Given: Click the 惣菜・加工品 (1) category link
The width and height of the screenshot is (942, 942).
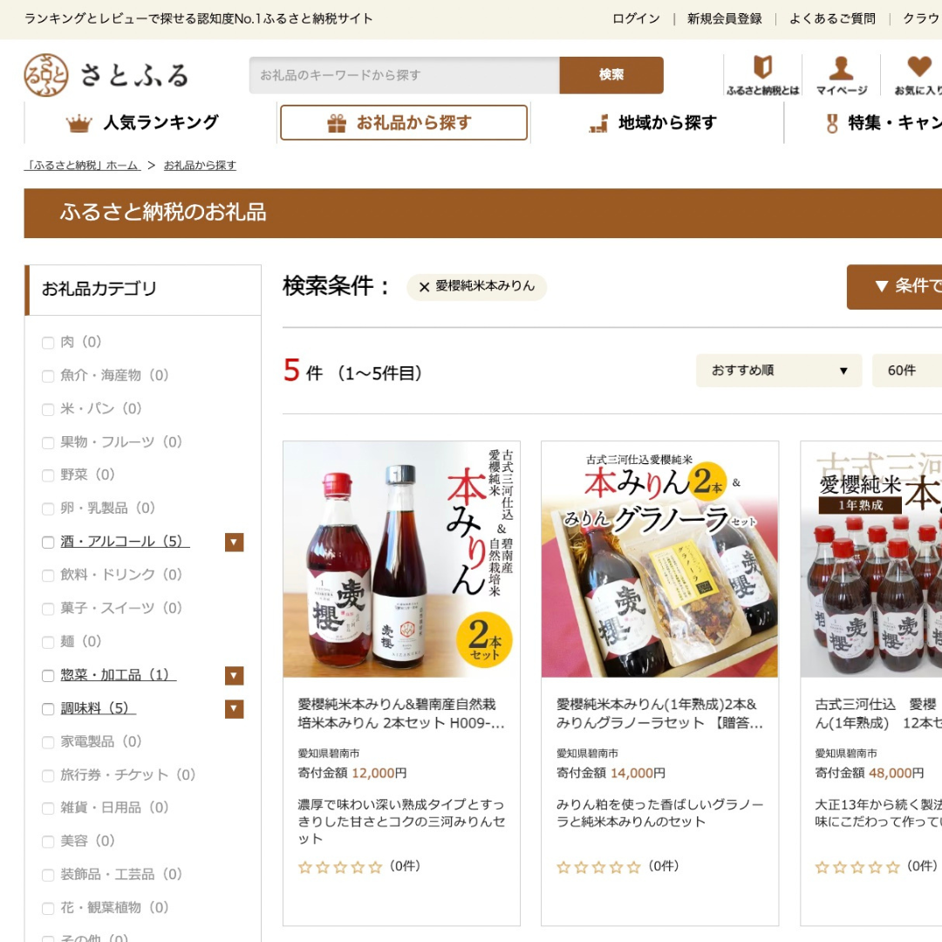Looking at the screenshot, I should click(x=119, y=675).
